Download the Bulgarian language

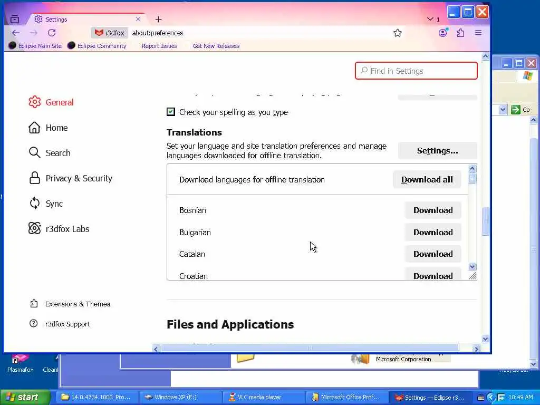(433, 233)
